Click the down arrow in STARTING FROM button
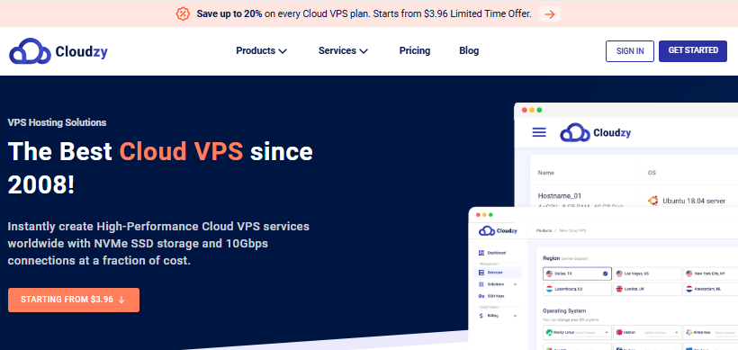Viewport: 738px width, 350px height. click(121, 300)
